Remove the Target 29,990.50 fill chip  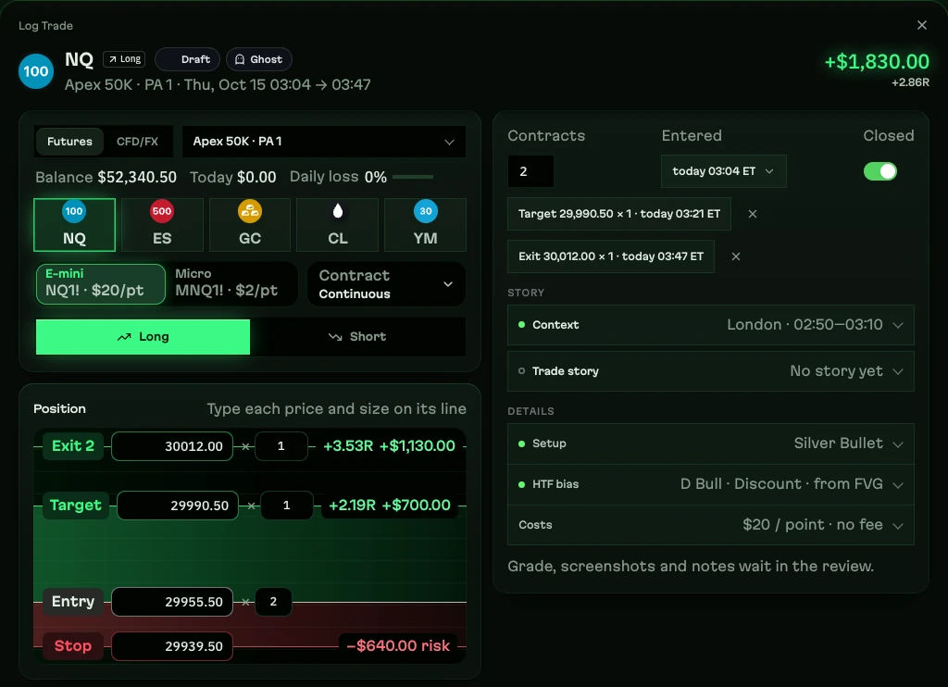[753, 214]
